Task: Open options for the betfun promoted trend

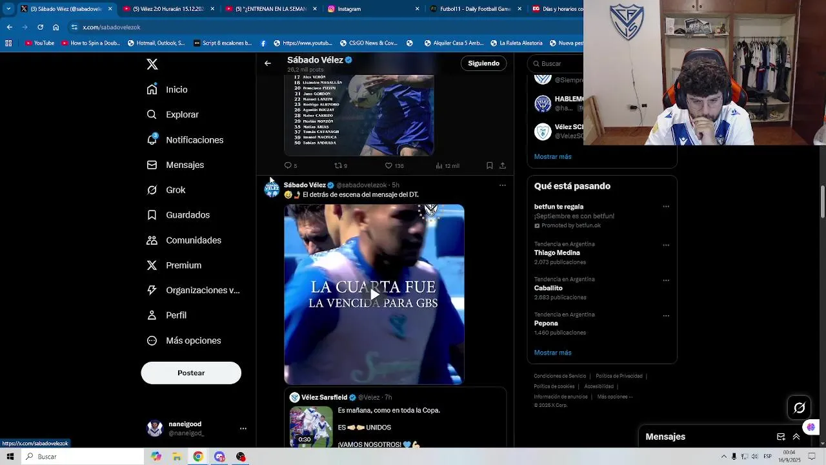Action: coord(666,207)
